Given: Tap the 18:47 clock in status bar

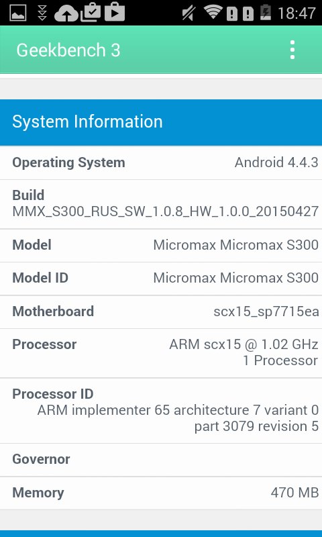Looking at the screenshot, I should 297,13.
